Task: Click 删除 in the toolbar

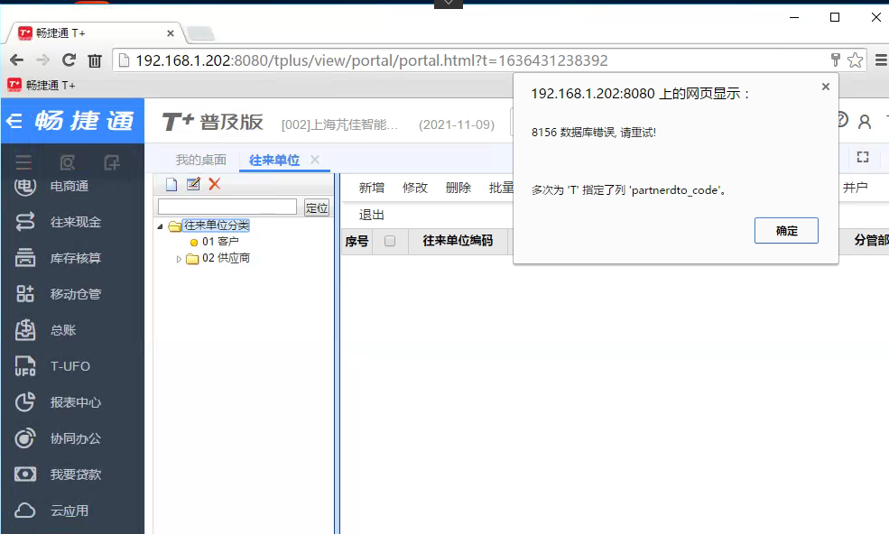Action: pos(458,188)
